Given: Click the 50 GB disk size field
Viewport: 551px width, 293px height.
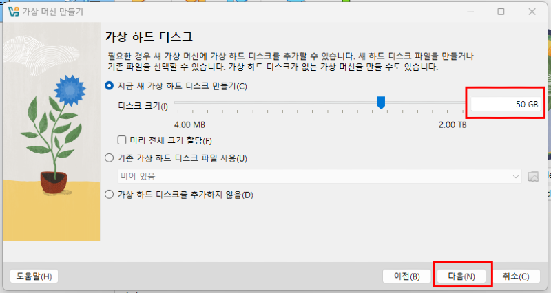Looking at the screenshot, I should (506, 104).
